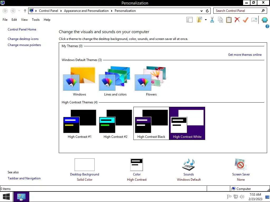The height and width of the screenshot is (202, 270).
Task: Open Sounds settings
Action: (x=189, y=170)
